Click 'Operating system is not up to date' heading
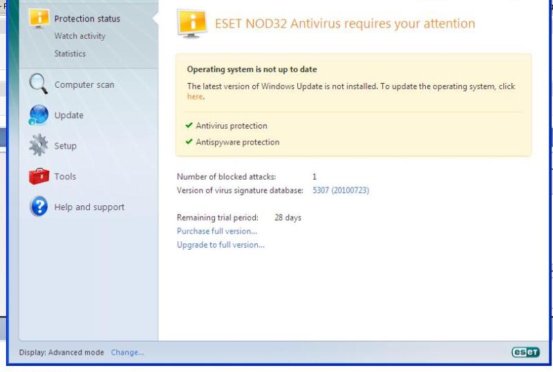 pos(252,69)
